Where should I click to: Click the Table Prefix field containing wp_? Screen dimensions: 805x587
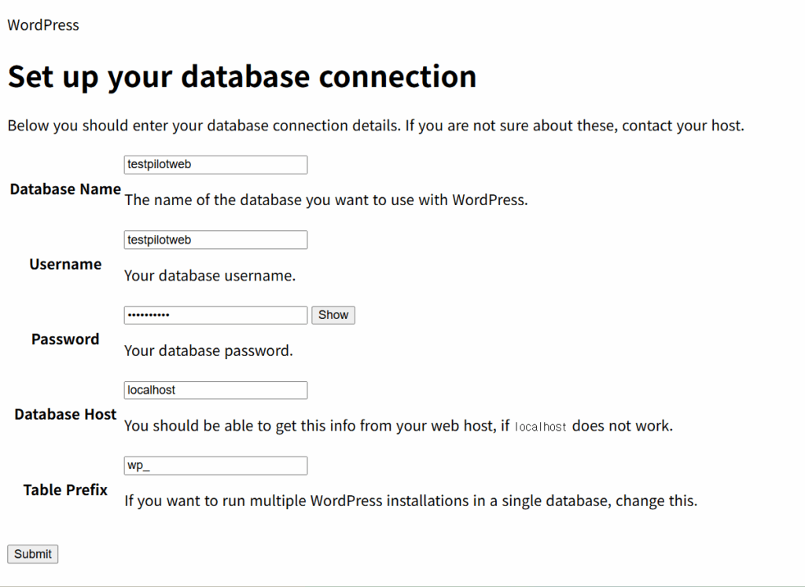point(215,466)
